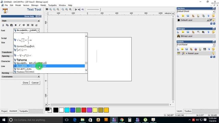Open the Toolpaths menu

(x=52, y=5)
